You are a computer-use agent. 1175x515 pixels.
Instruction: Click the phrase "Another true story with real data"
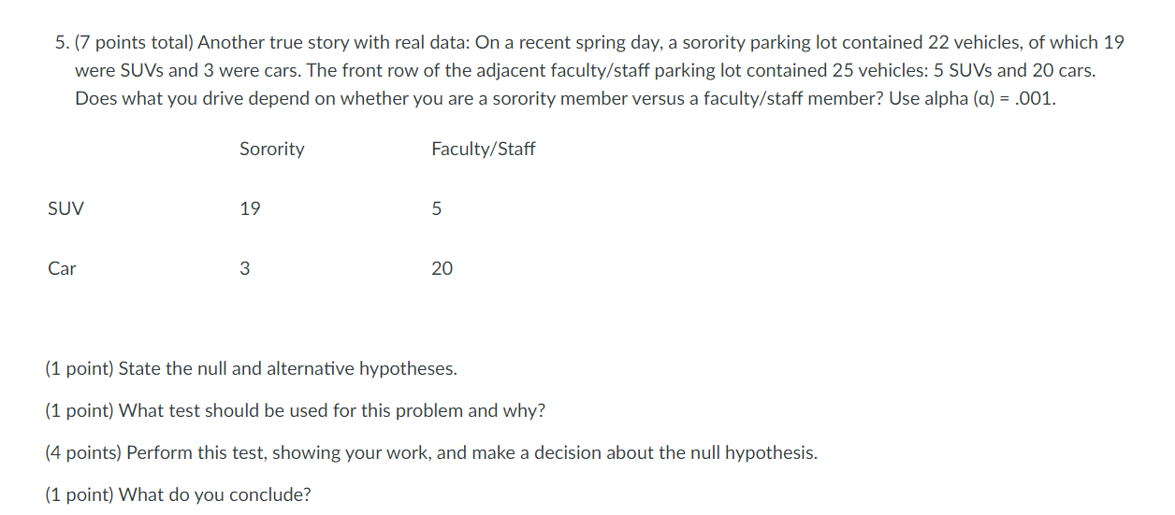pyautogui.click(x=336, y=42)
